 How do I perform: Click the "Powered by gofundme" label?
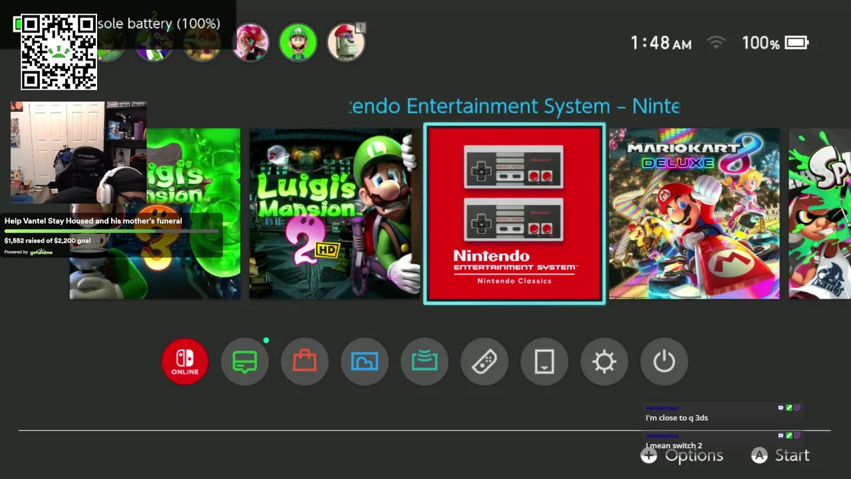(28, 252)
